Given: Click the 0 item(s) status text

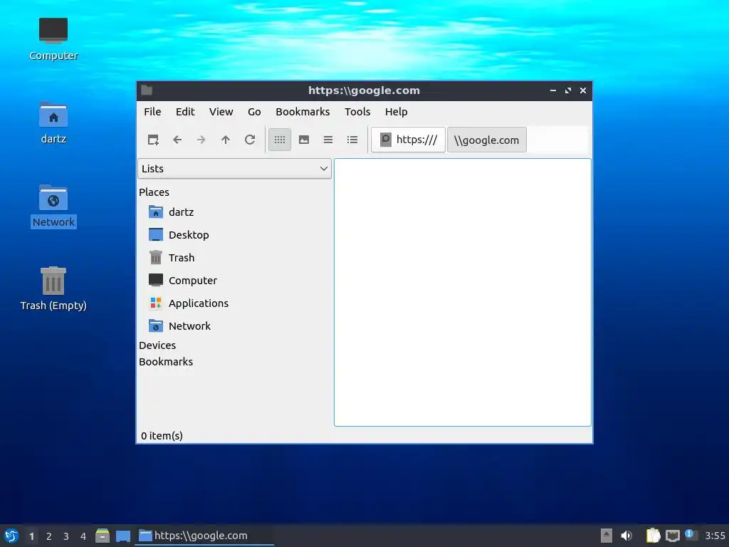Looking at the screenshot, I should point(162,436).
